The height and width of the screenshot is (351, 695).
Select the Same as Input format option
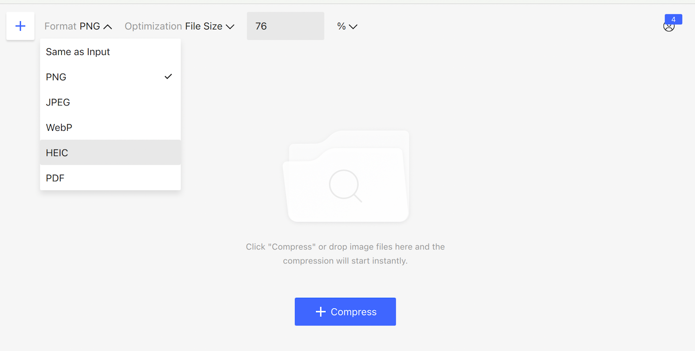point(78,52)
